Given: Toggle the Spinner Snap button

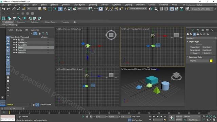Looking at the screenshot, I should pos(121,9).
